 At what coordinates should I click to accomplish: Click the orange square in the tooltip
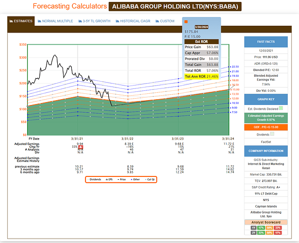[x=186, y=21]
